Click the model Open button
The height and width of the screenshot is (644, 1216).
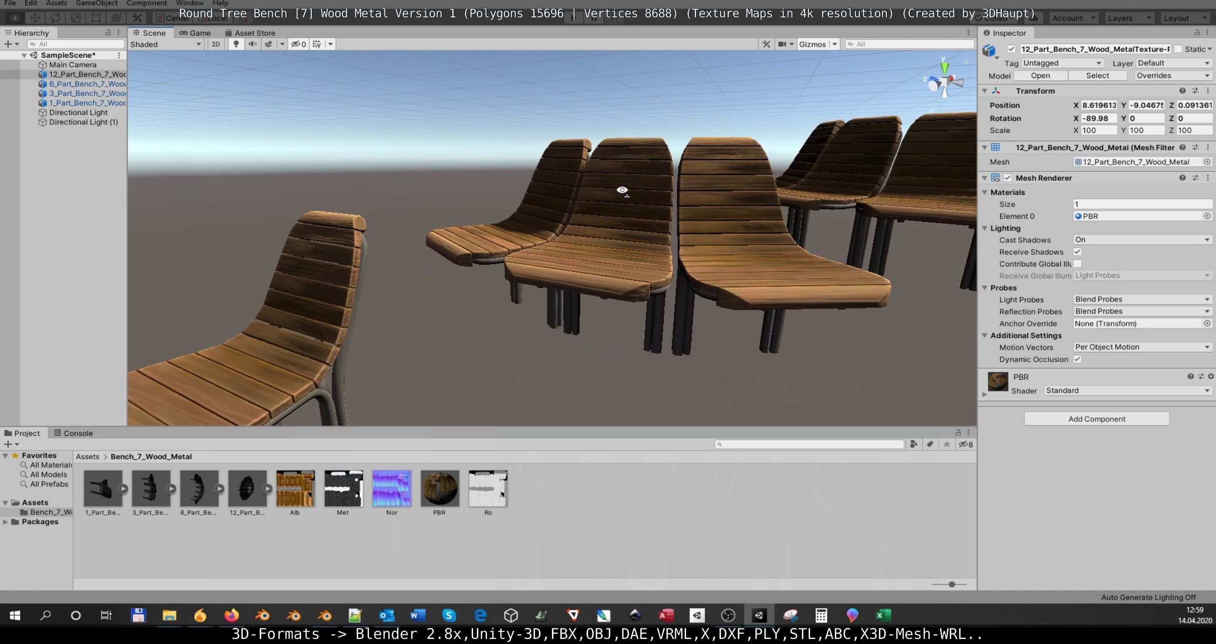pos(1040,75)
